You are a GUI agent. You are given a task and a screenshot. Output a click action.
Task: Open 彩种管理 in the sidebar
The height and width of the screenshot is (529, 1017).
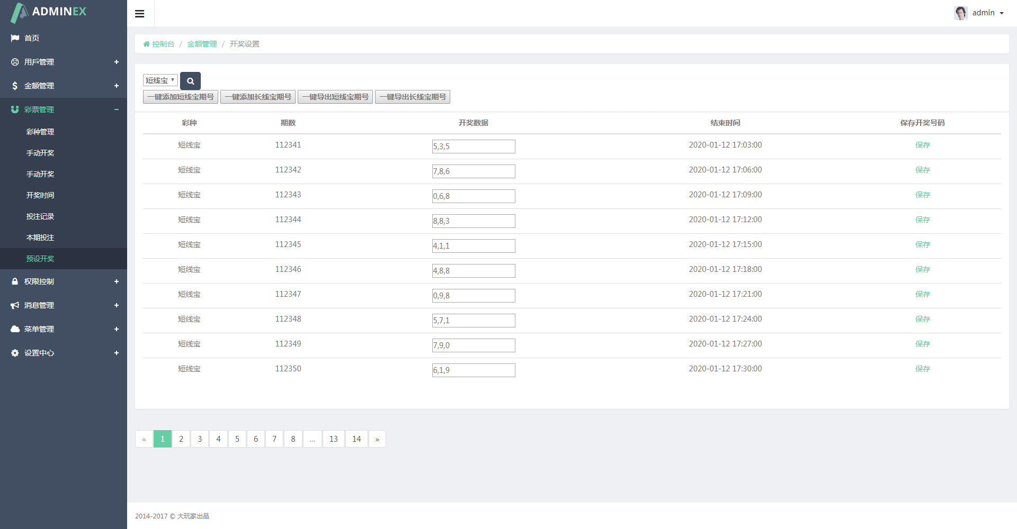coord(40,132)
